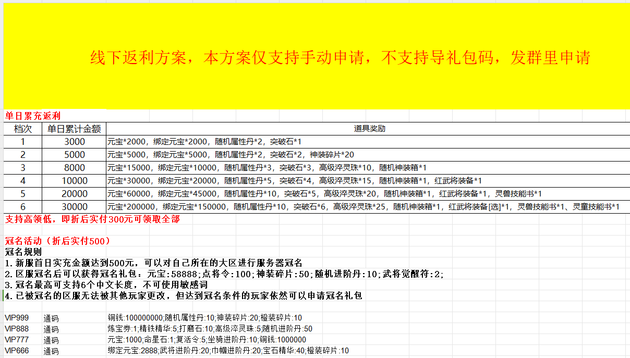Click the VIP999 rewards starting 铜钱:100000000
The height and width of the screenshot is (358, 630).
(x=205, y=318)
